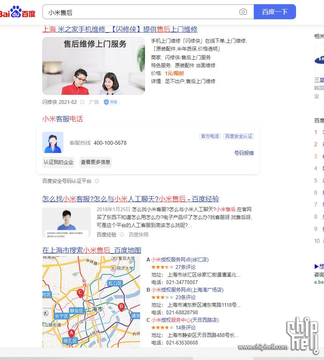
Task: Click the 官方电话 tag
Action: 210,136
